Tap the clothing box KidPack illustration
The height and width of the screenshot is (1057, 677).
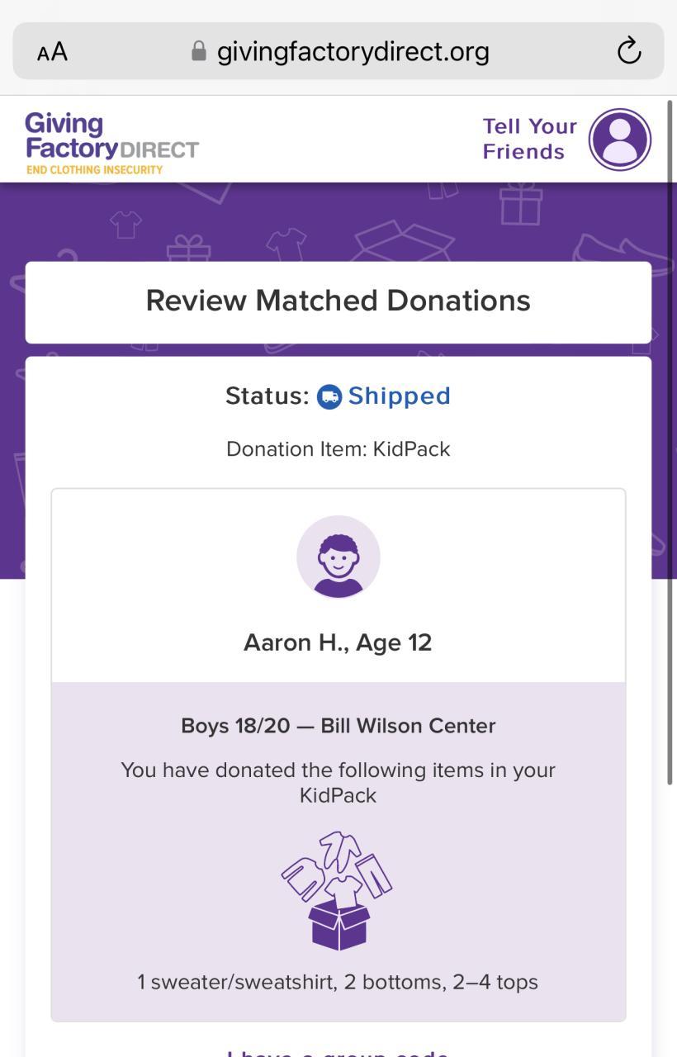(338, 890)
